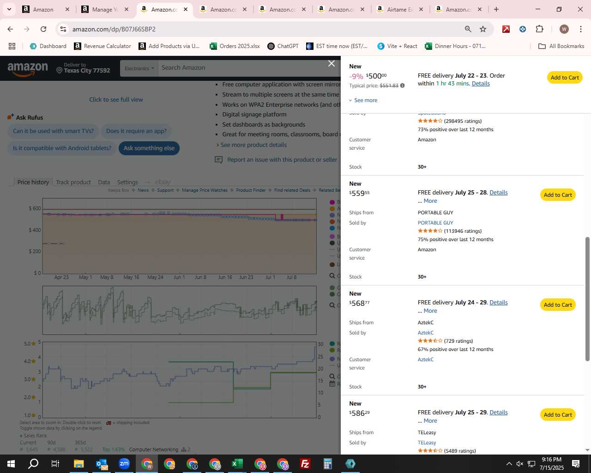Image resolution: width=591 pixels, height=473 pixels.
Task: Ask Rufus: Can it be used with smart TVs?
Action: [x=53, y=131]
